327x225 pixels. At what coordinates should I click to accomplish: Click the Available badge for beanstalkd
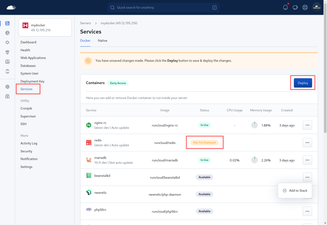point(204,177)
